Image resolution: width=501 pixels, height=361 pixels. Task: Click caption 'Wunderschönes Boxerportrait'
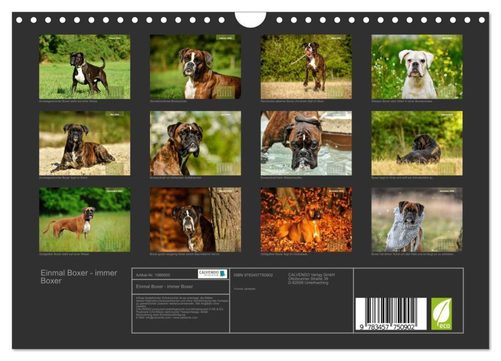(x=168, y=101)
